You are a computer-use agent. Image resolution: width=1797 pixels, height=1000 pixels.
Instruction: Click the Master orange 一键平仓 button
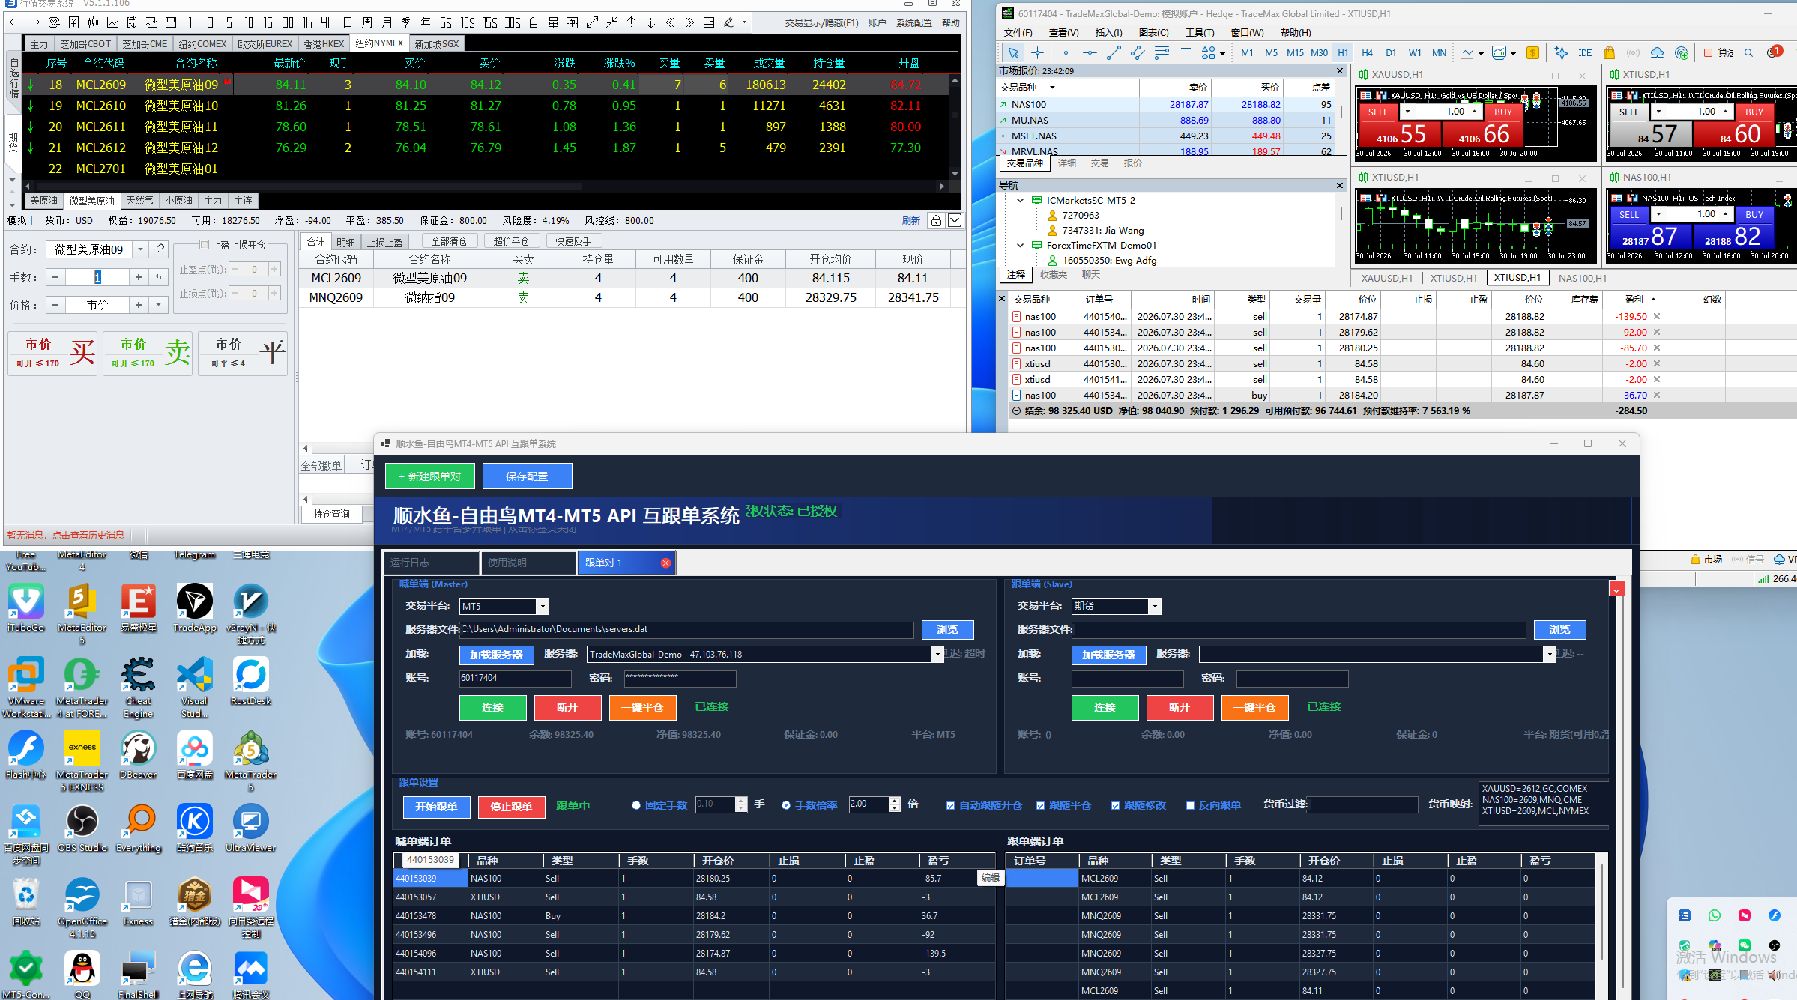click(x=642, y=707)
